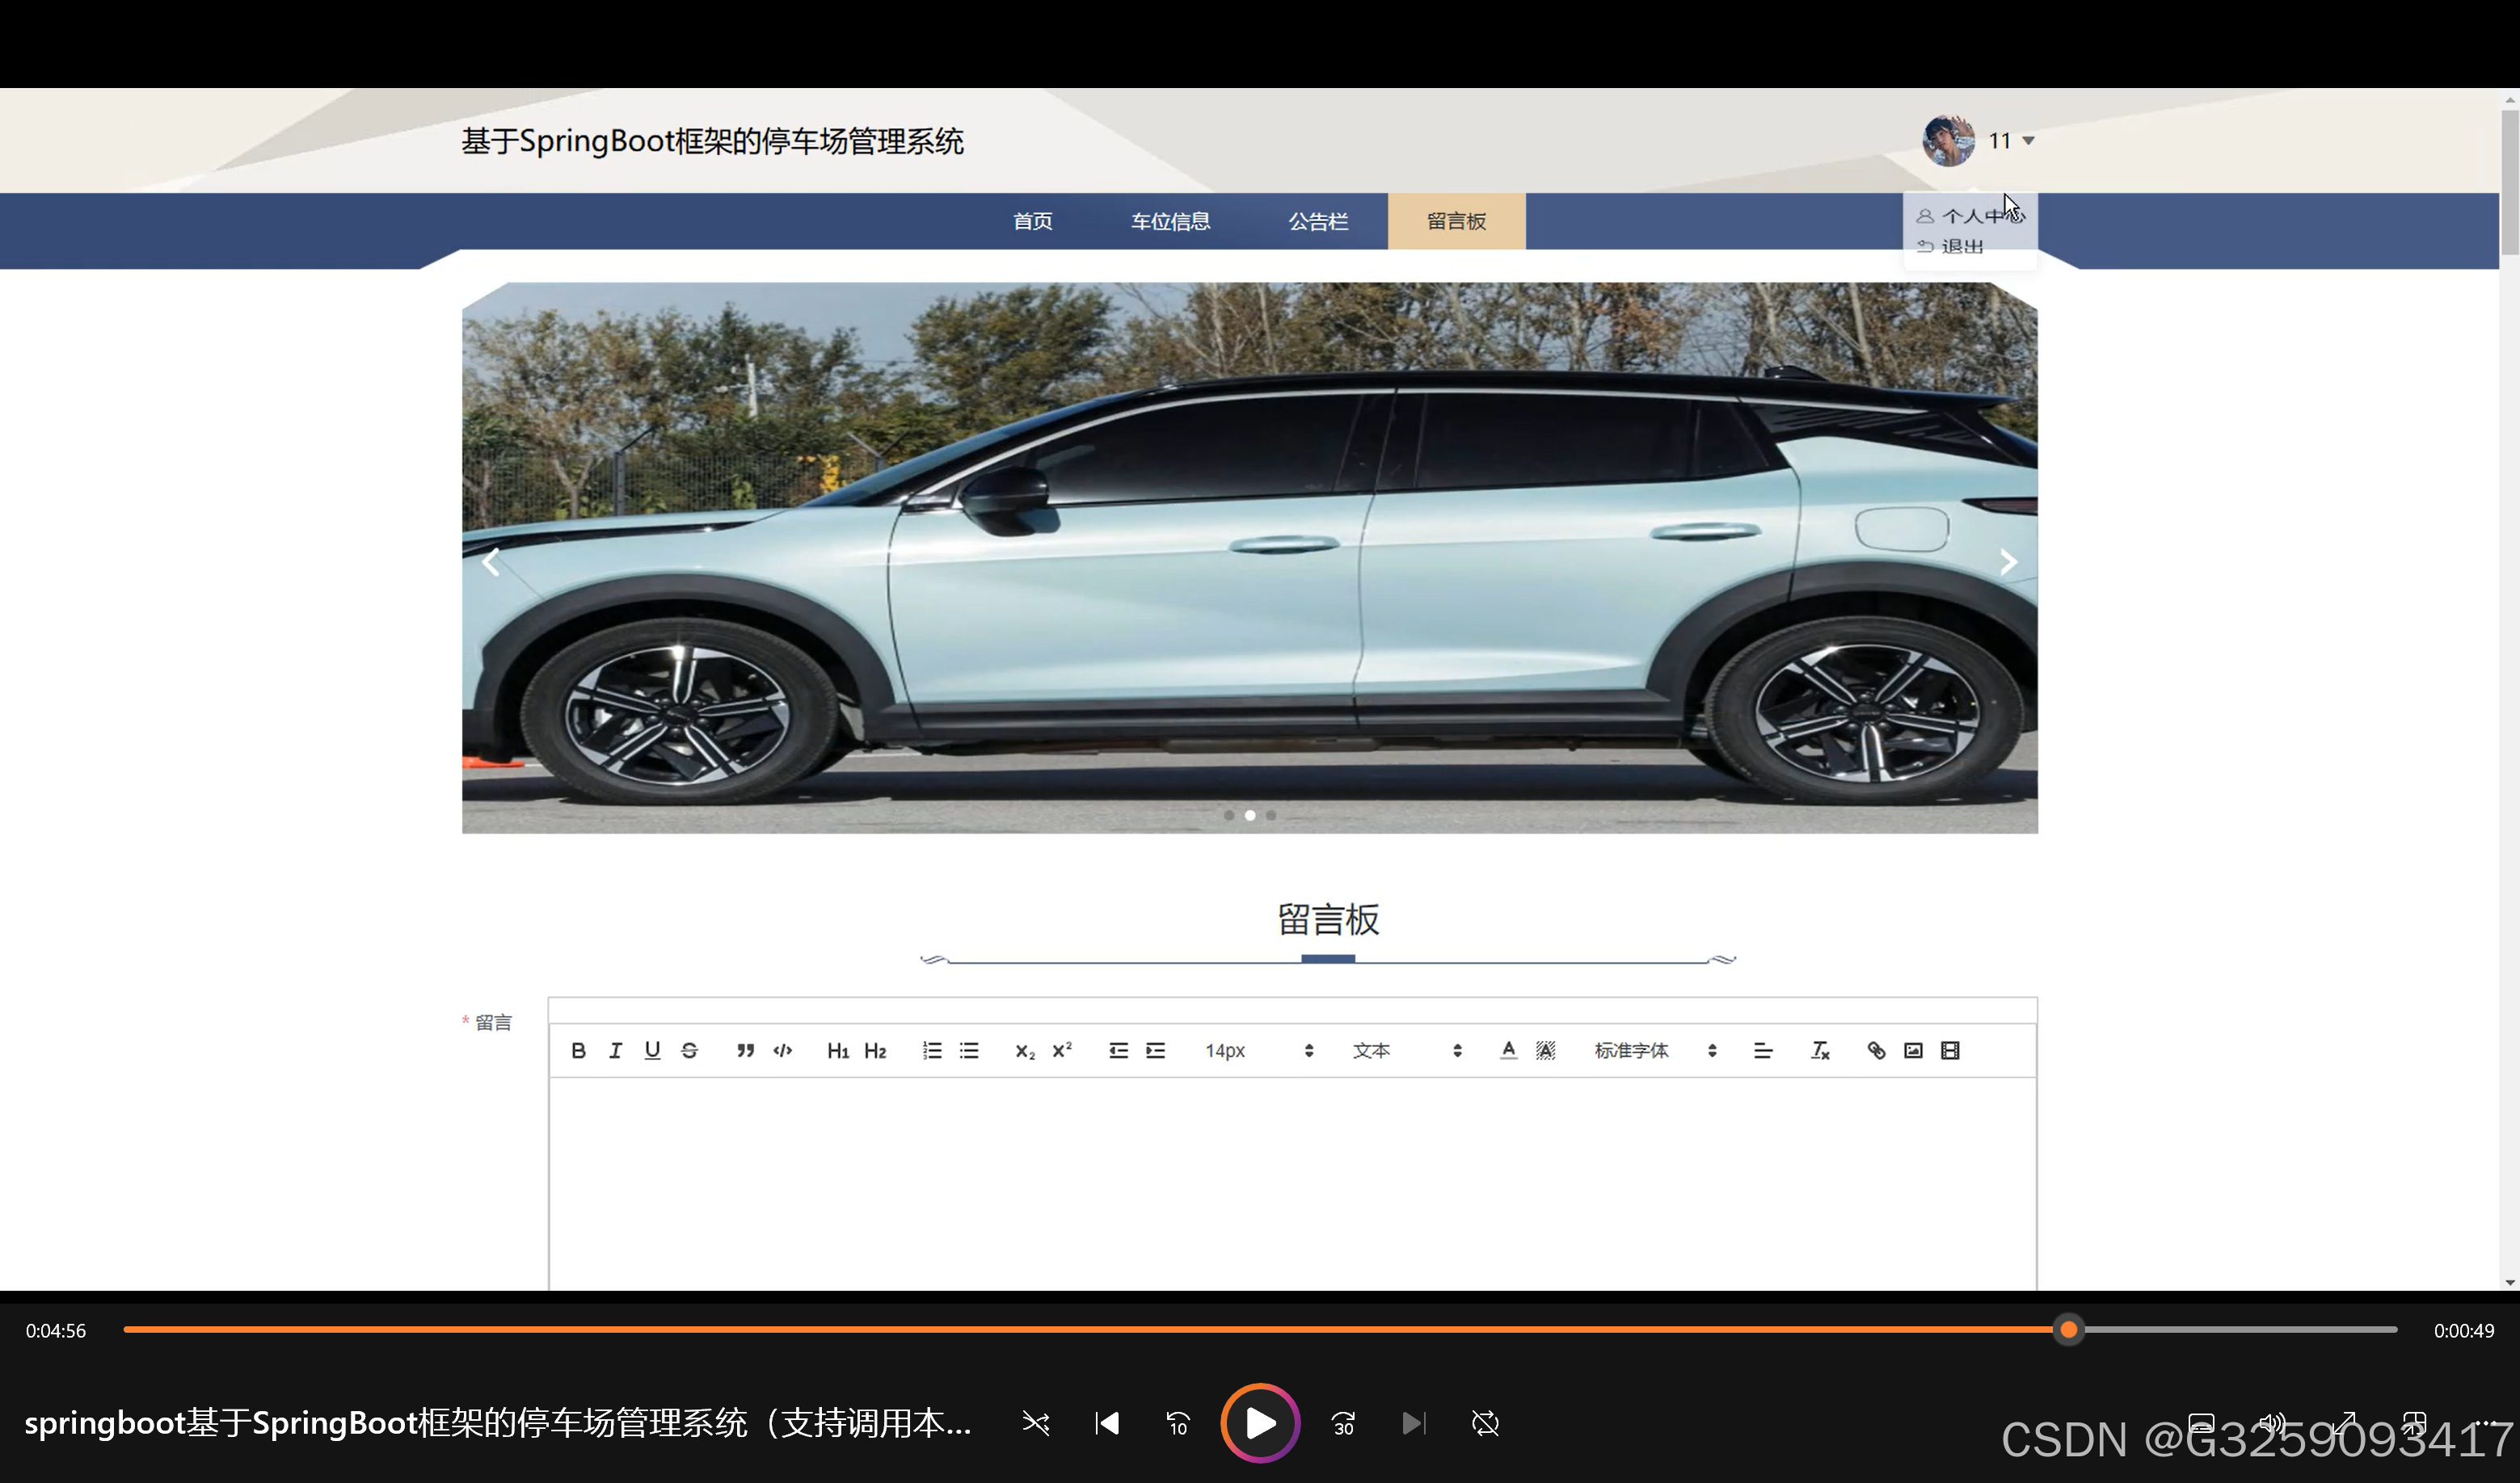Viewport: 2520px width, 1483px height.
Task: Open the 公告栏 navigation tab
Action: click(x=1318, y=221)
